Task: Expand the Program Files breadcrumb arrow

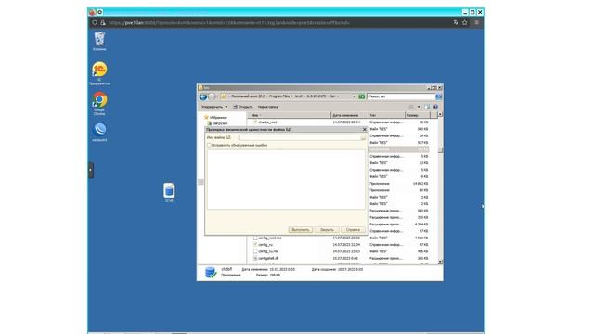Action: [292, 96]
